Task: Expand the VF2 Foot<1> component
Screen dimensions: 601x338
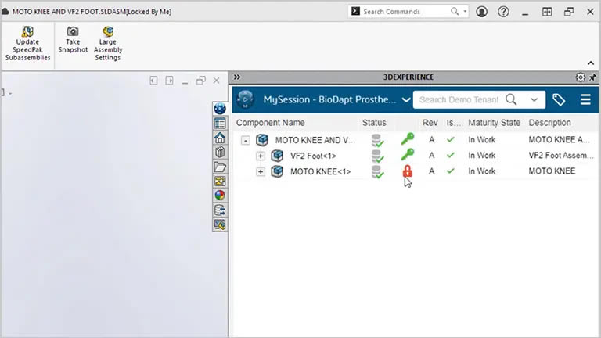Action: (x=261, y=156)
